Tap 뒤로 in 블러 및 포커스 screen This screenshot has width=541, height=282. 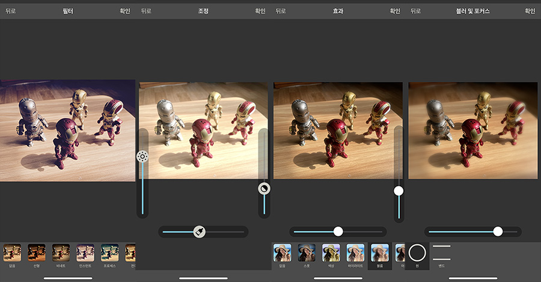415,11
